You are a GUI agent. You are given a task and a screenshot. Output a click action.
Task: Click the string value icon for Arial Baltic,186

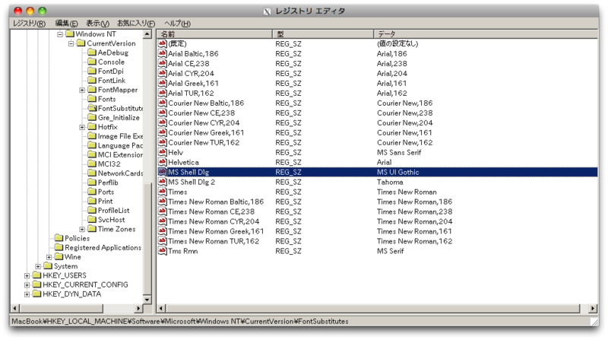pos(163,53)
